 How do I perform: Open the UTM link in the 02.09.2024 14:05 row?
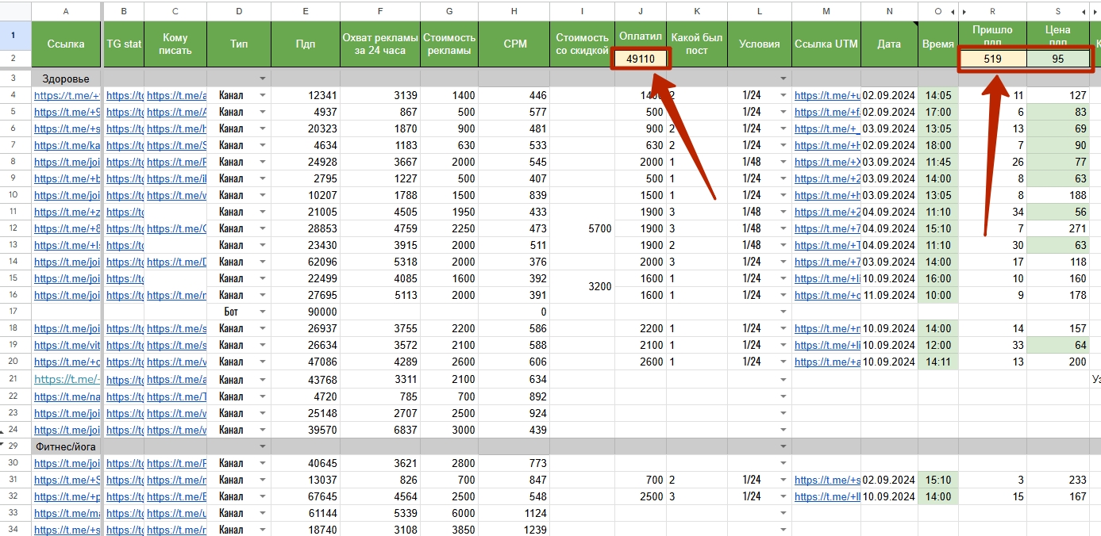tap(827, 96)
